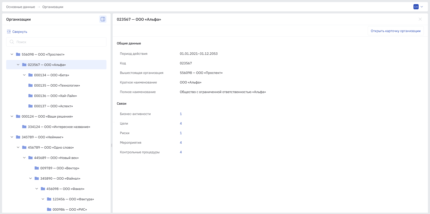
Task: Click folder icon of ООО «Вектор»
Action: pyautogui.click(x=37, y=168)
